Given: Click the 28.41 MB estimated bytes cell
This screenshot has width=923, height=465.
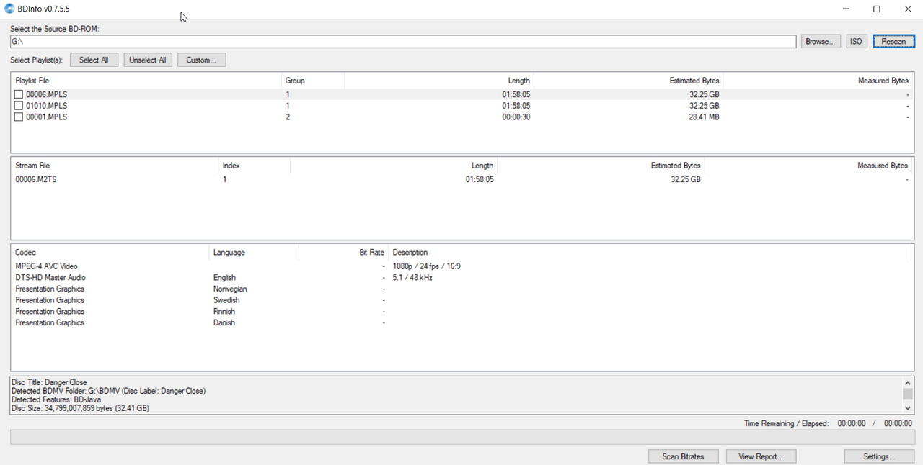Looking at the screenshot, I should pos(704,117).
